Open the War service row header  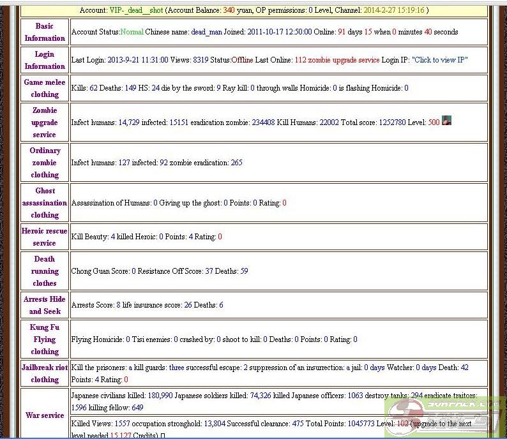coord(45,415)
